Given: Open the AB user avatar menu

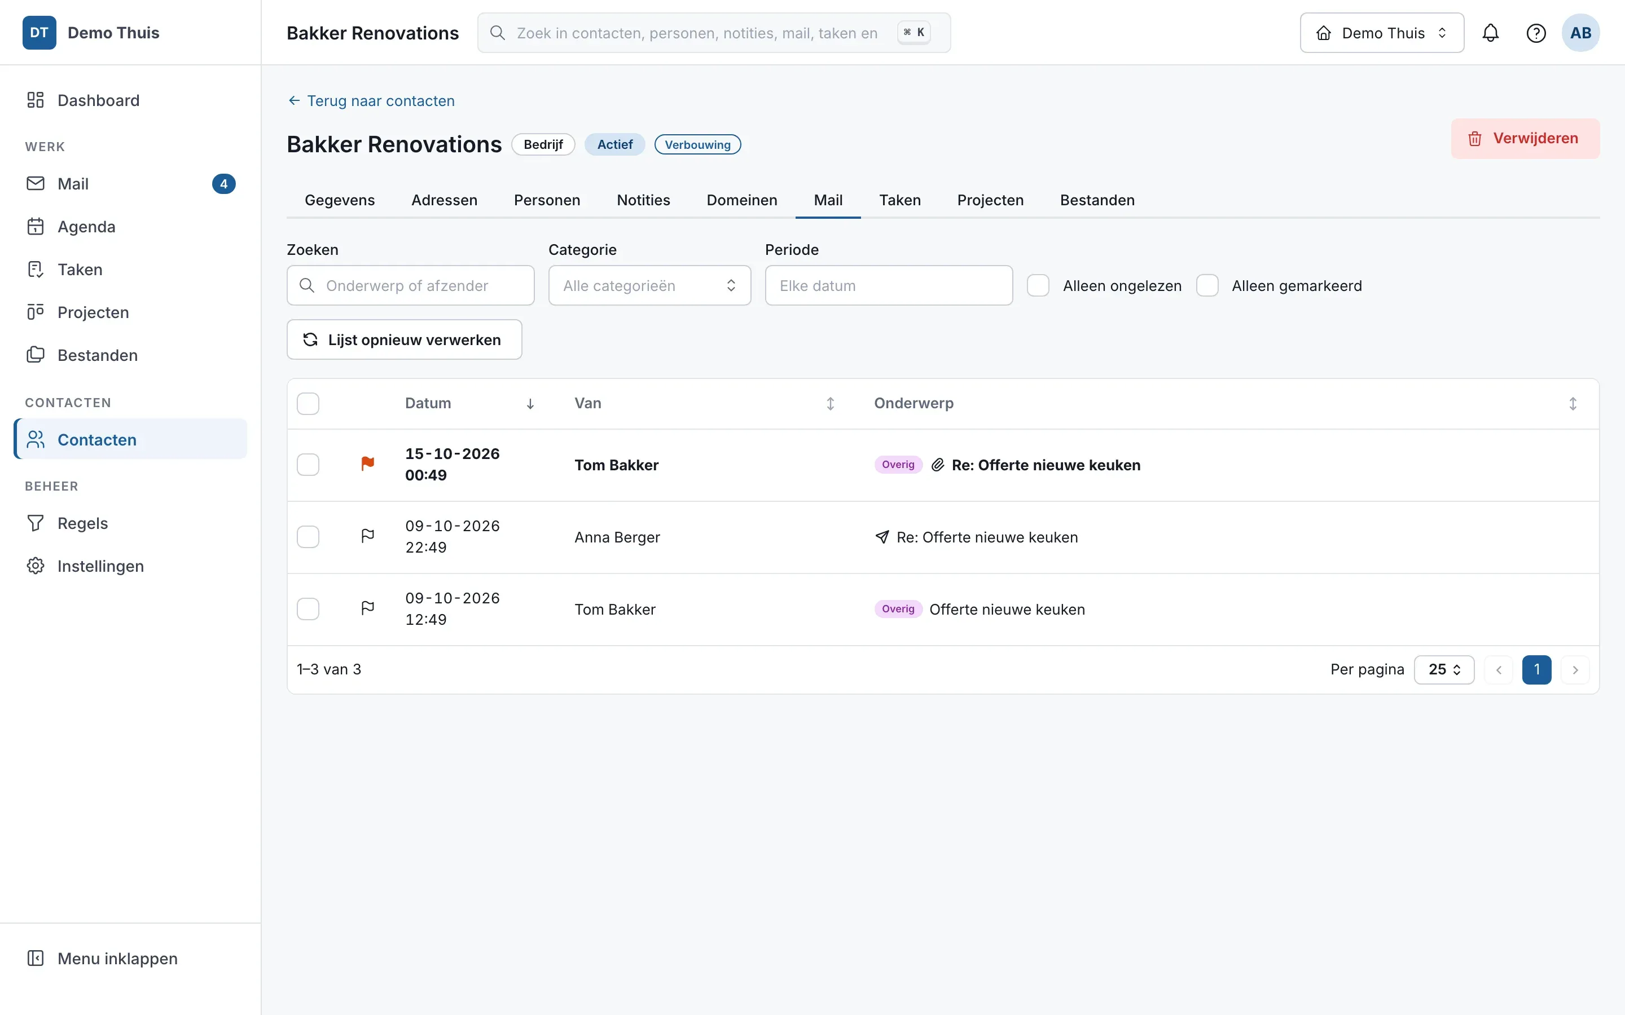Looking at the screenshot, I should tap(1580, 33).
